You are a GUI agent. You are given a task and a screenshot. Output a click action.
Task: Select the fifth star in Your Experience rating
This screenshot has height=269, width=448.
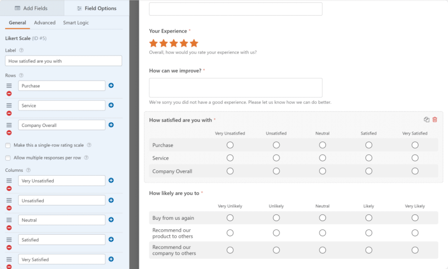click(x=194, y=43)
